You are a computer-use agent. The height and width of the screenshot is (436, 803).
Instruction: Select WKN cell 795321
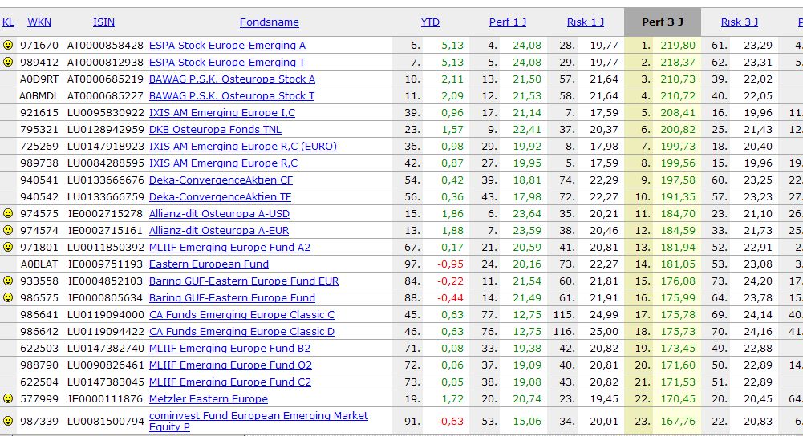(39, 130)
